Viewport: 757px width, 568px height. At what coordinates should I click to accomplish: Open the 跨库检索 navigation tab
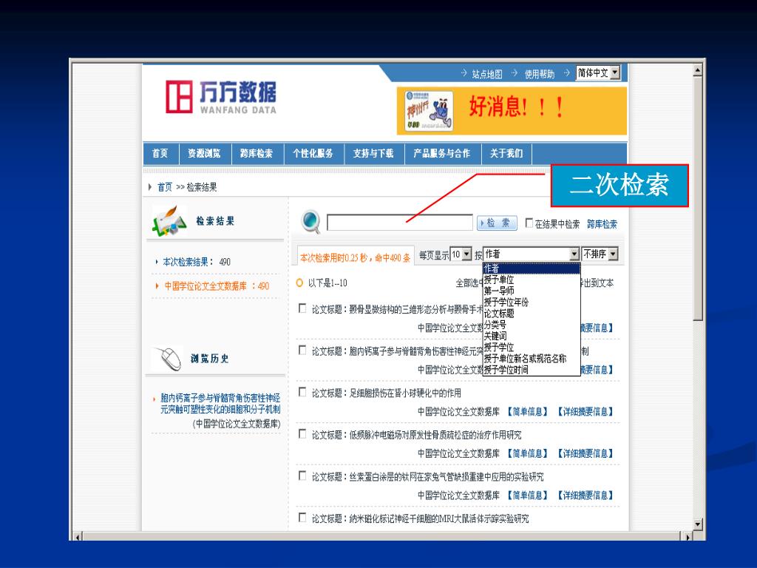[257, 154]
